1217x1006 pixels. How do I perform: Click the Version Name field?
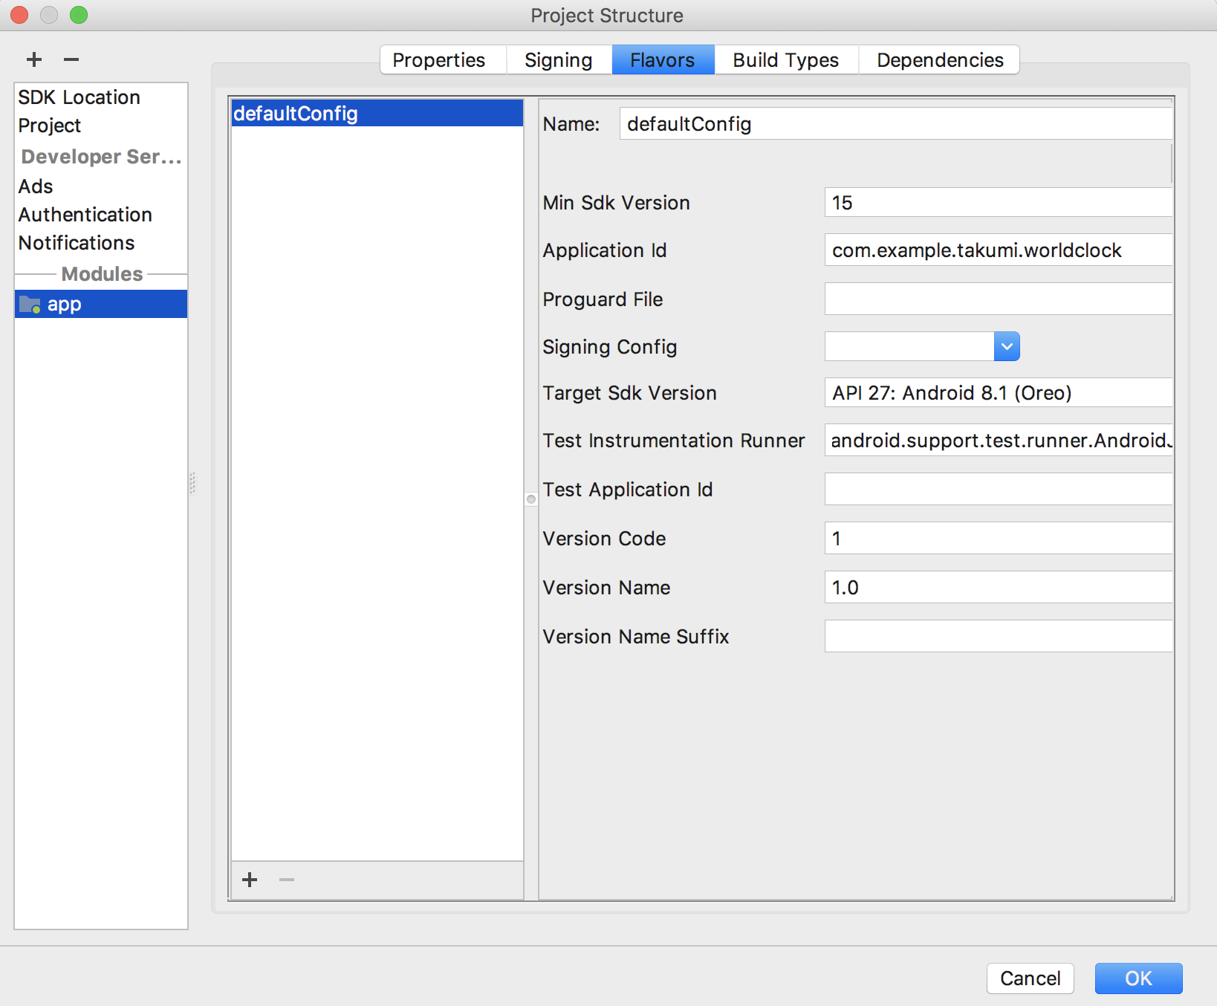(x=998, y=587)
